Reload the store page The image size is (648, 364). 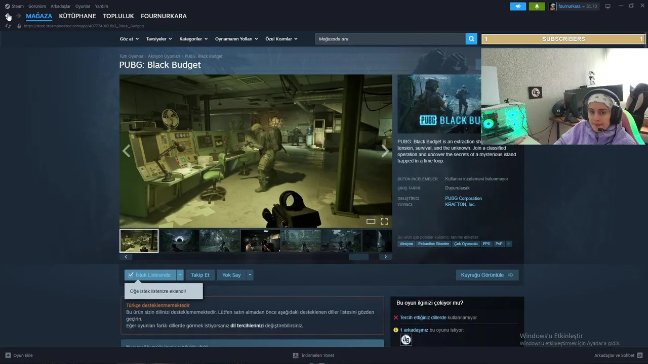(8, 26)
